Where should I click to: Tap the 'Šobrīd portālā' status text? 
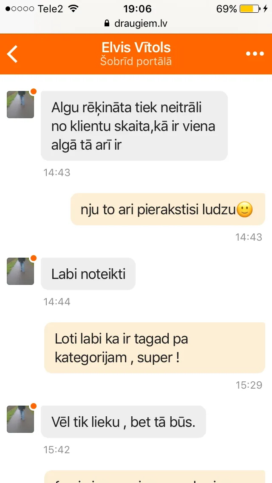point(136,61)
